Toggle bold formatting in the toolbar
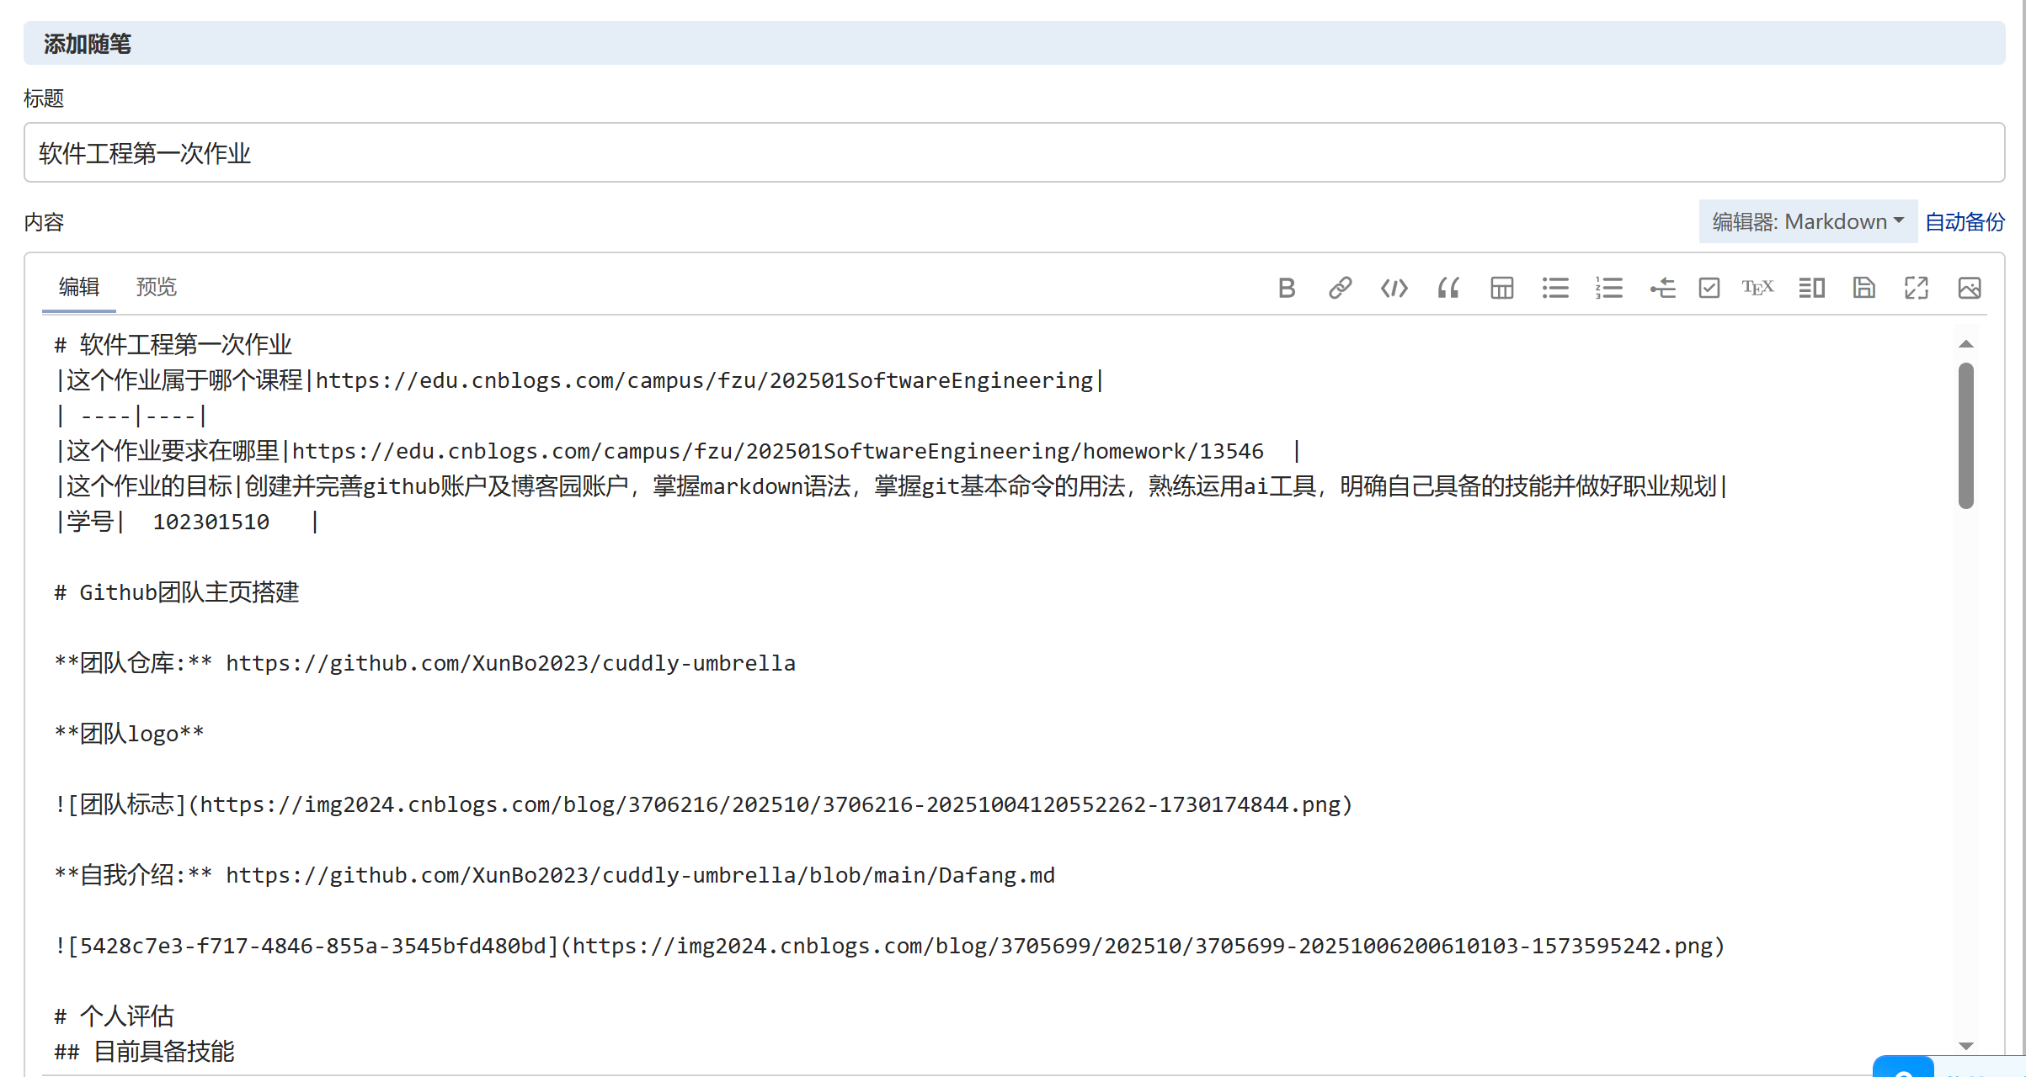The height and width of the screenshot is (1077, 2026). (x=1286, y=289)
